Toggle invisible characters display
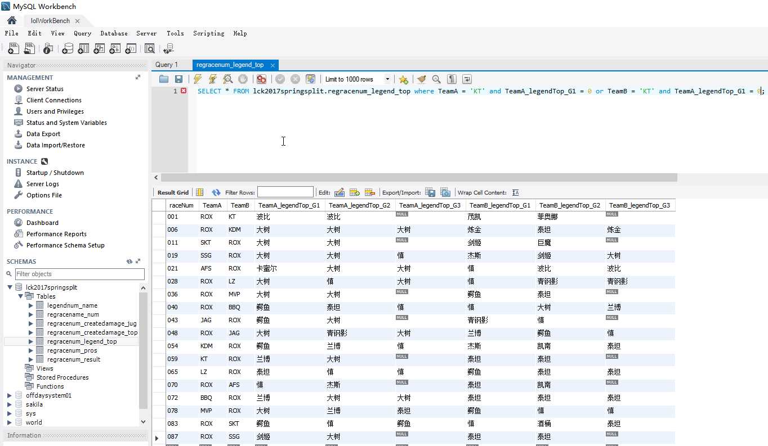The image size is (768, 446). point(452,79)
